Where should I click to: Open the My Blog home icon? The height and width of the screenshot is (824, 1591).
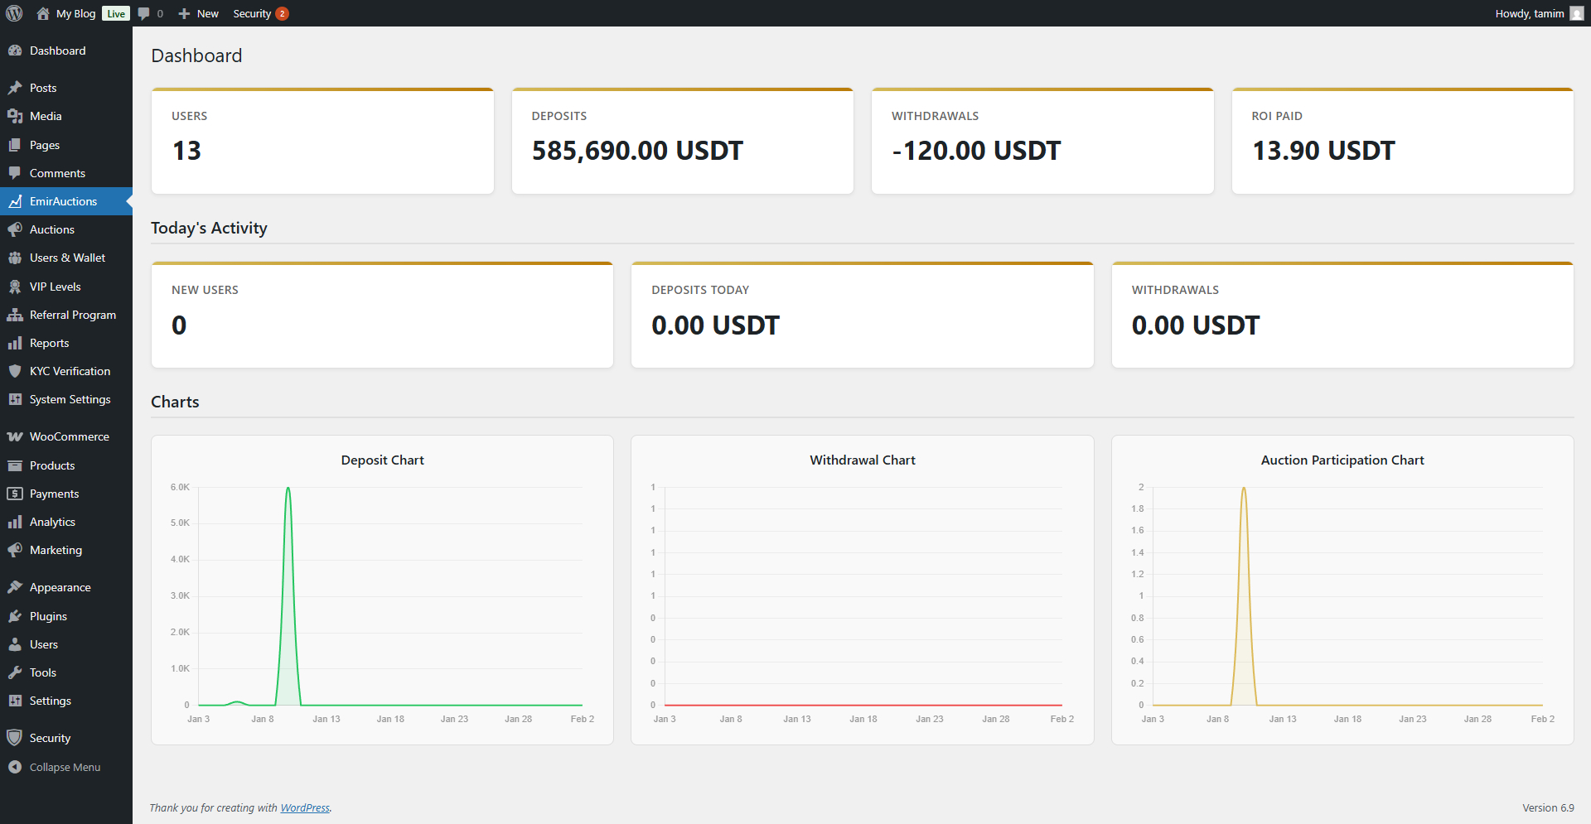[x=43, y=13]
